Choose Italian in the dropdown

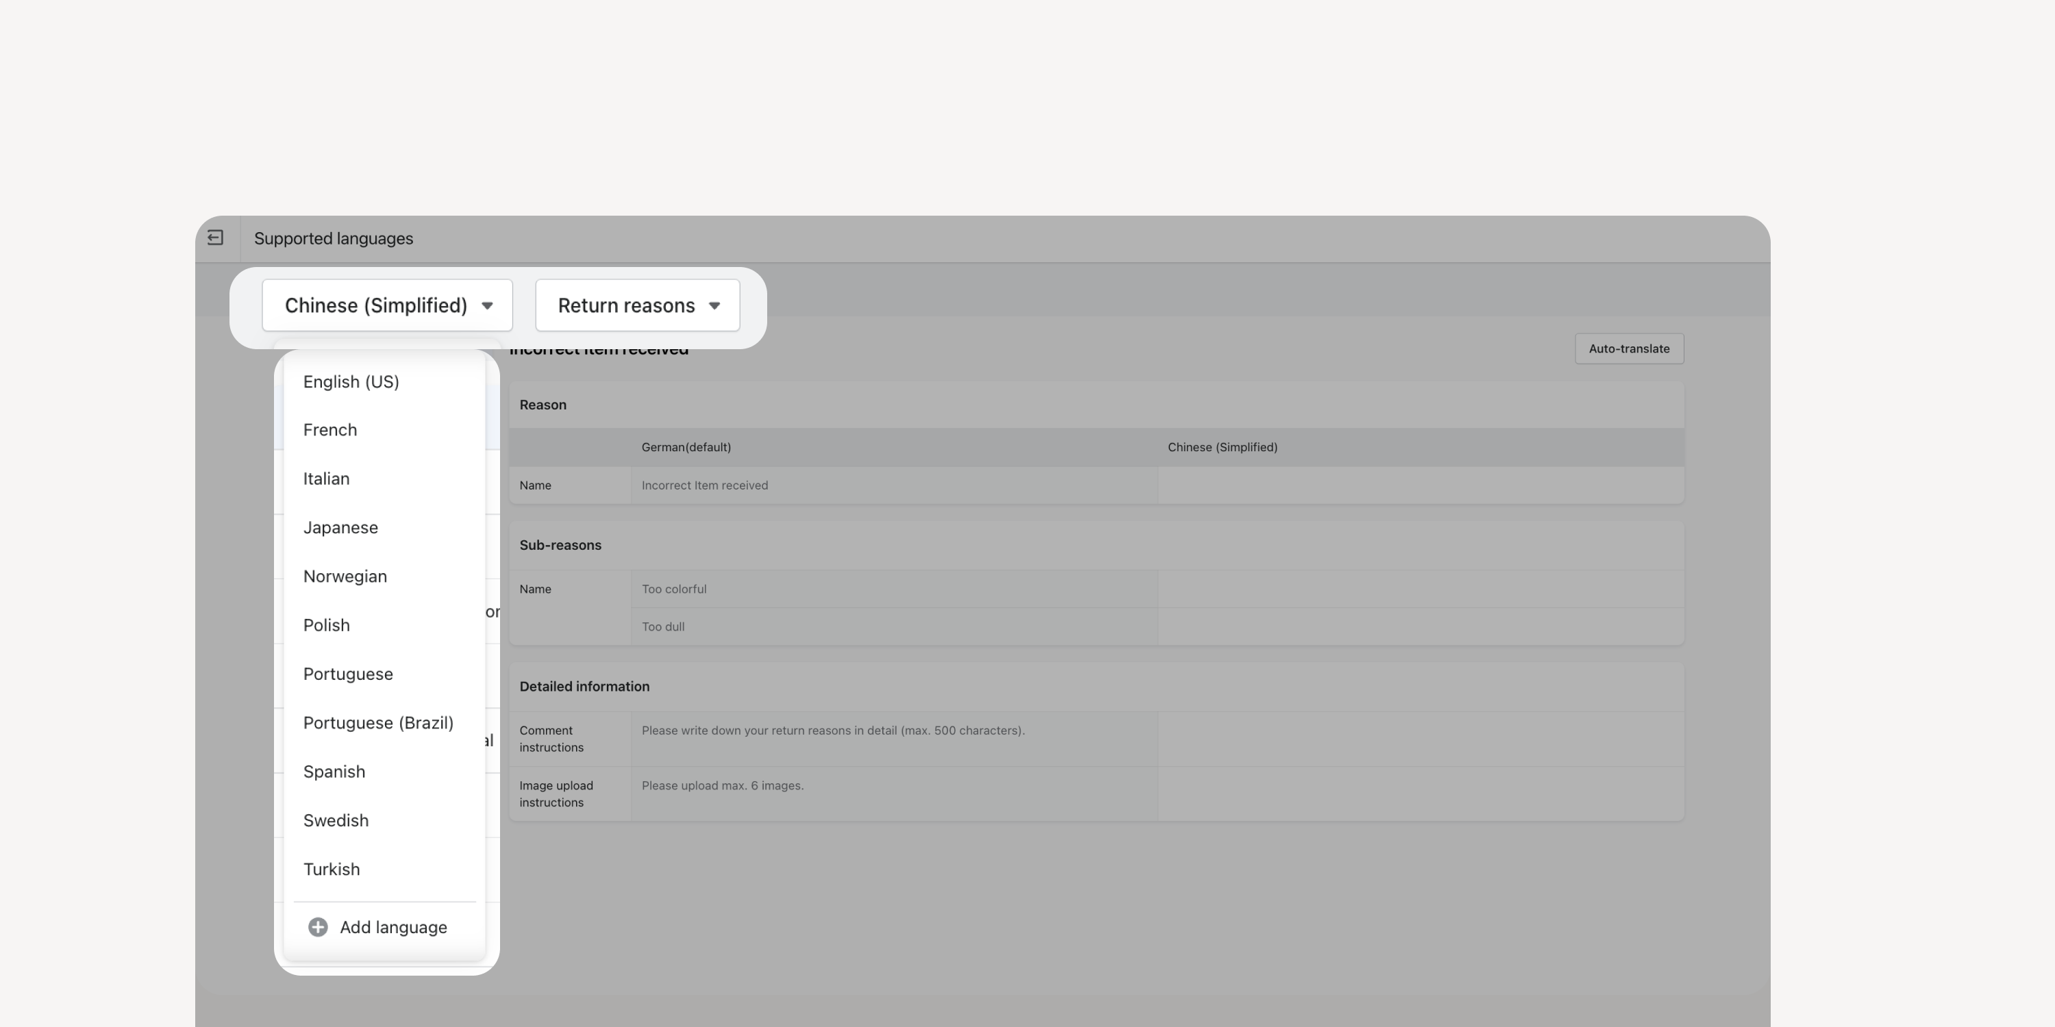coord(384,479)
